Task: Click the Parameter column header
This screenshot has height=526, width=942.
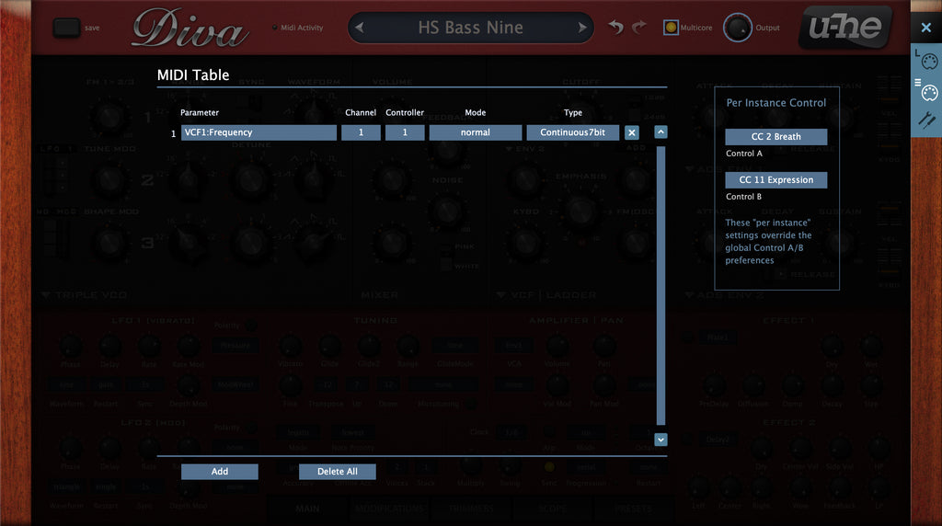Action: click(x=200, y=112)
